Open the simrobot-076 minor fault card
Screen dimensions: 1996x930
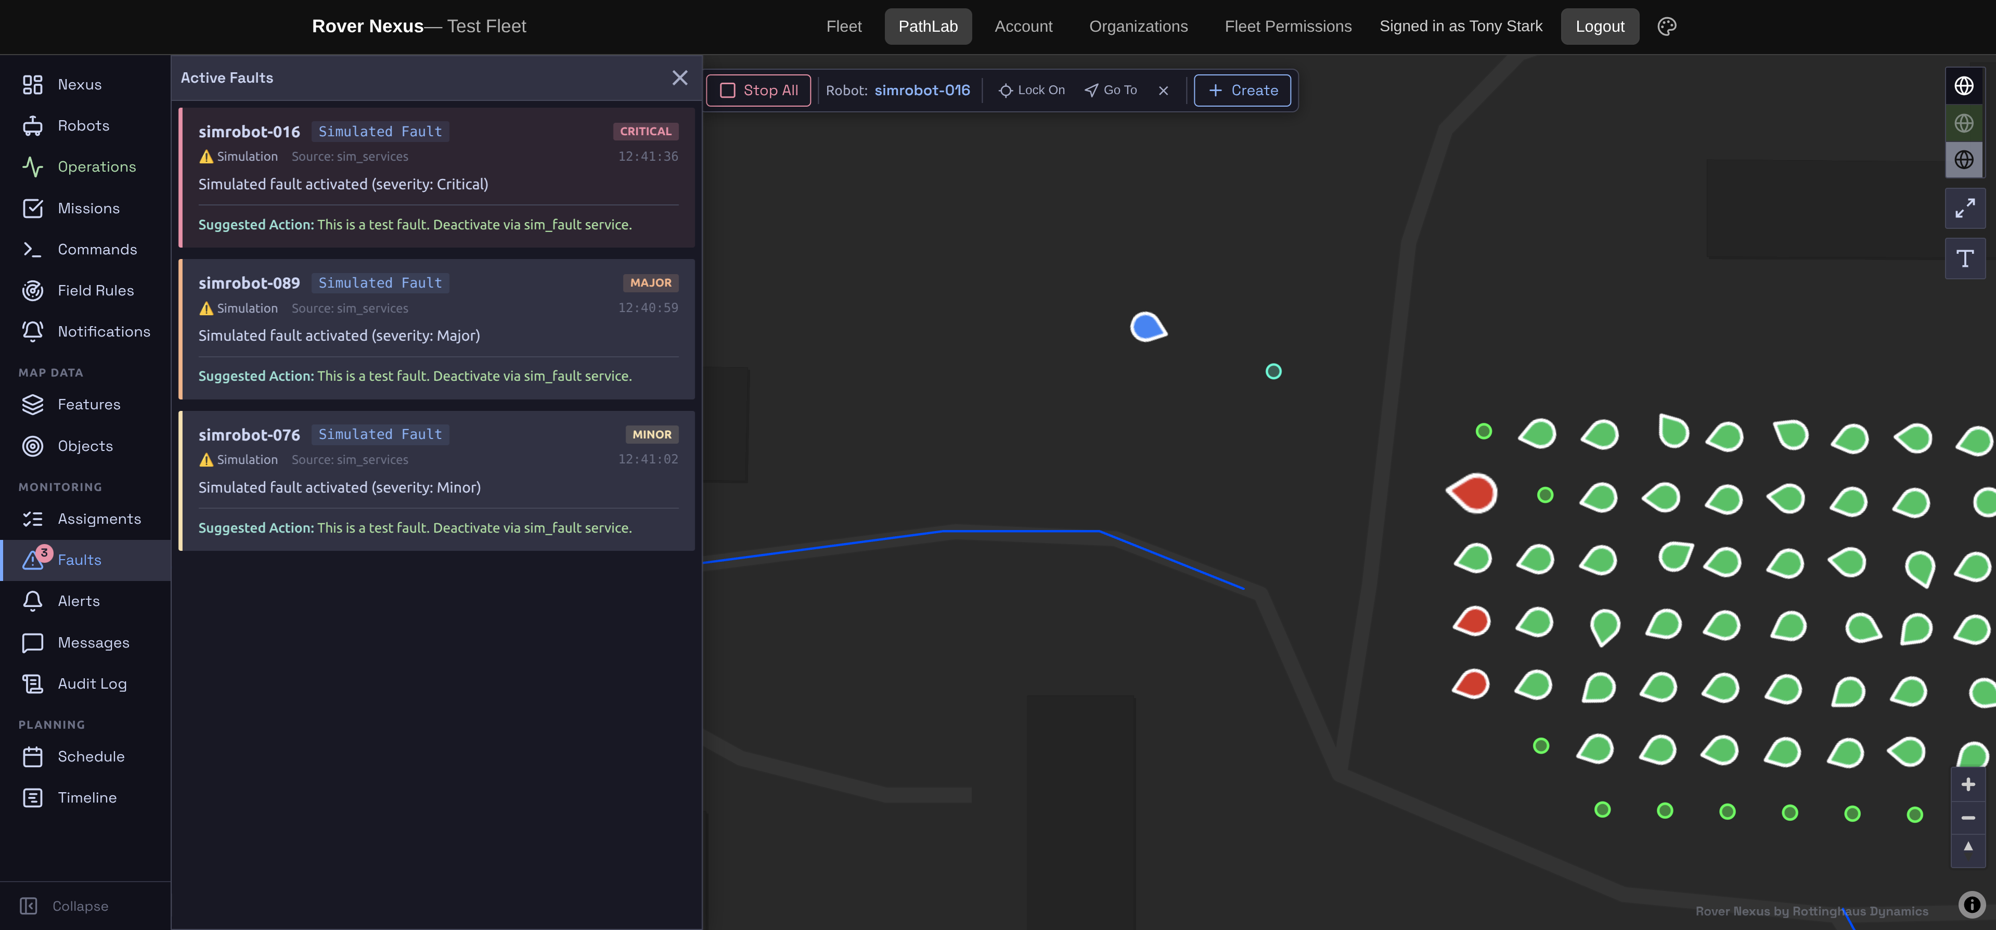pos(437,481)
